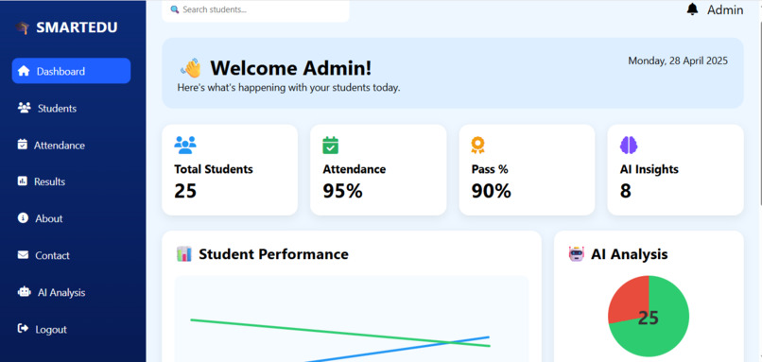Screen dimensions: 762x362
Task: Open the Dashboard menu item
Action: tap(72, 71)
